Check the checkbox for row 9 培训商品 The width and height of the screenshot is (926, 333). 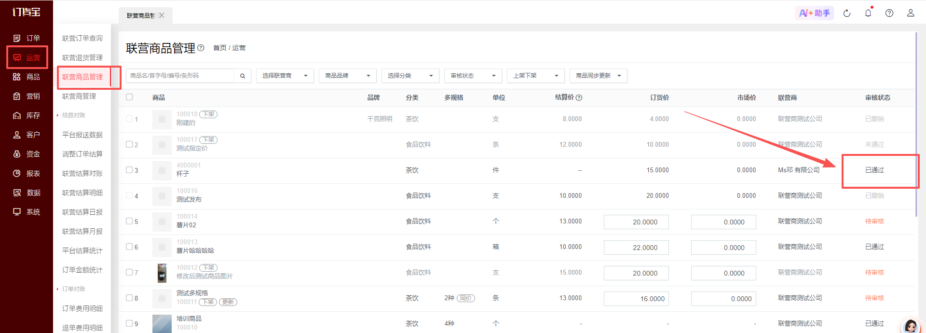pos(129,323)
